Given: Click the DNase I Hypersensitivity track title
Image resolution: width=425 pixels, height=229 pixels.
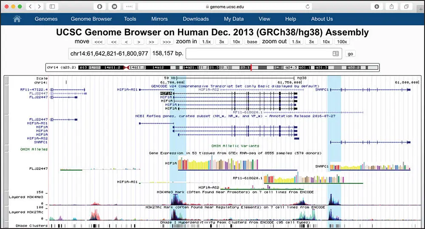Looking at the screenshot, I should tap(235, 223).
